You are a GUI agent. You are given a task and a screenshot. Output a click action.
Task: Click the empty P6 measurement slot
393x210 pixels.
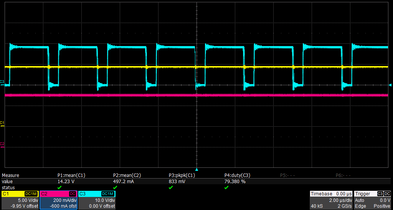(x=343, y=176)
